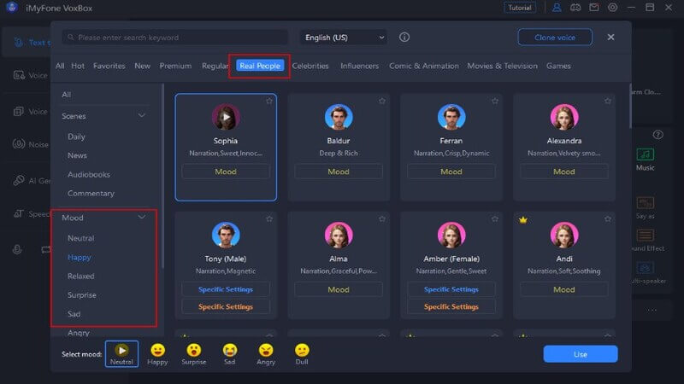
Task: Favorite the Baldur voice star
Action: [x=382, y=101]
